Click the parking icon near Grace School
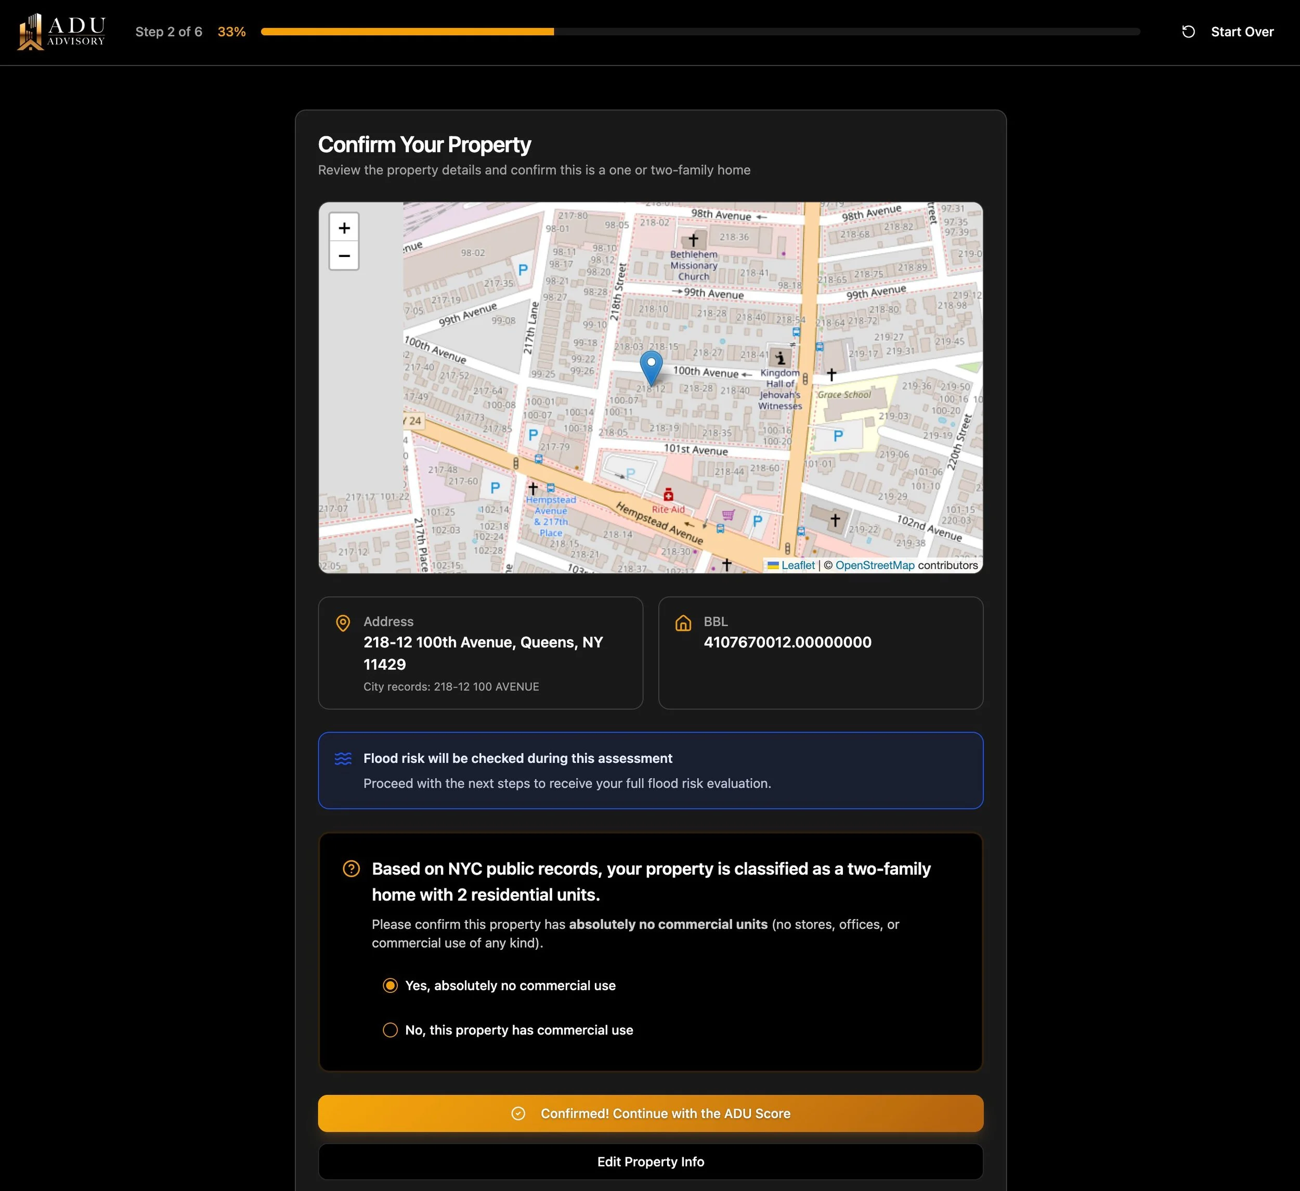Image resolution: width=1300 pixels, height=1191 pixels. 838,436
